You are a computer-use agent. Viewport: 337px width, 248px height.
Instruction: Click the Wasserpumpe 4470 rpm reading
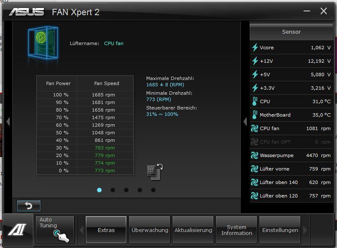(x=318, y=155)
